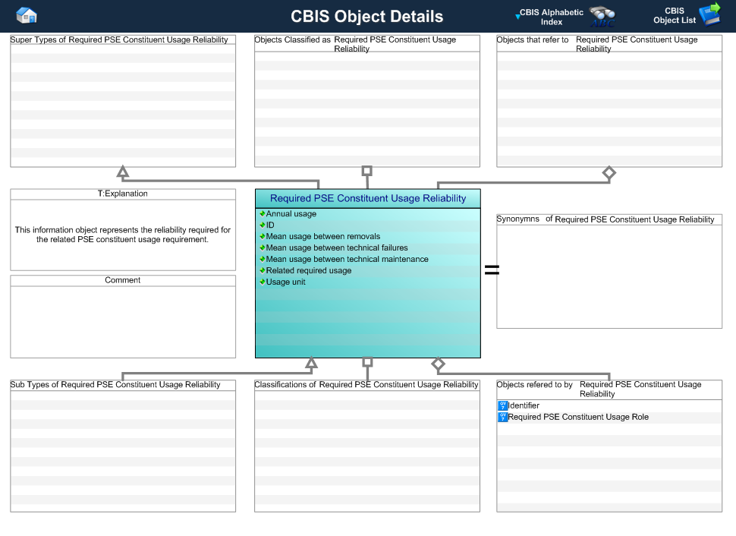Click the Mean usage between technical maintenance icon
736x536 pixels.
[263, 260]
